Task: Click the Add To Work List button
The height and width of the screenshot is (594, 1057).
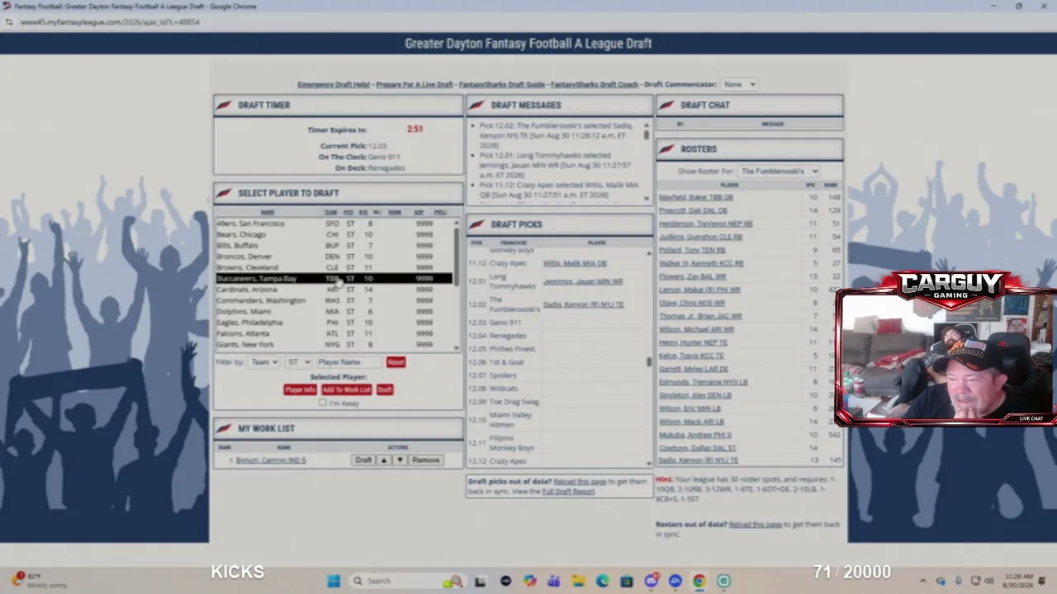Action: pos(346,389)
